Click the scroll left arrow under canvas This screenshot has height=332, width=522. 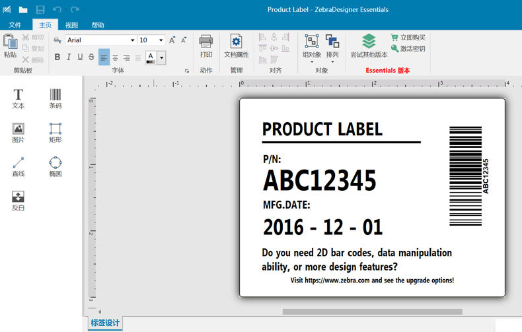point(100,312)
